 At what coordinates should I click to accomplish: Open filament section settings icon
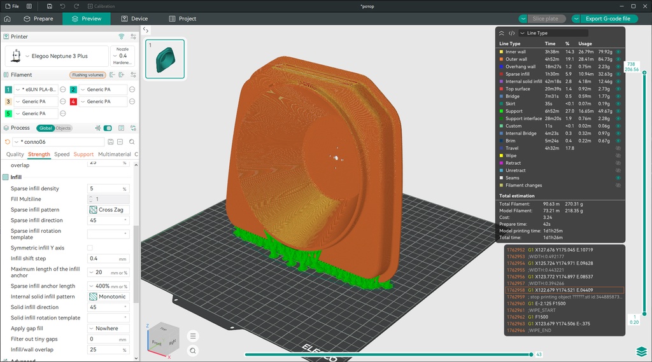point(133,75)
